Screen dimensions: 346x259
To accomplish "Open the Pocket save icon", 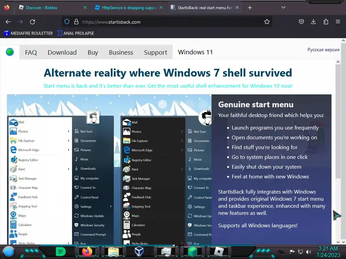I will pyautogui.click(x=301, y=22).
